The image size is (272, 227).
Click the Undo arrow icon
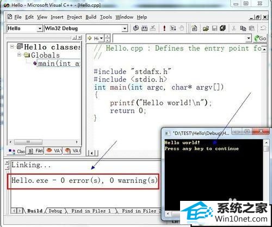(263, 28)
